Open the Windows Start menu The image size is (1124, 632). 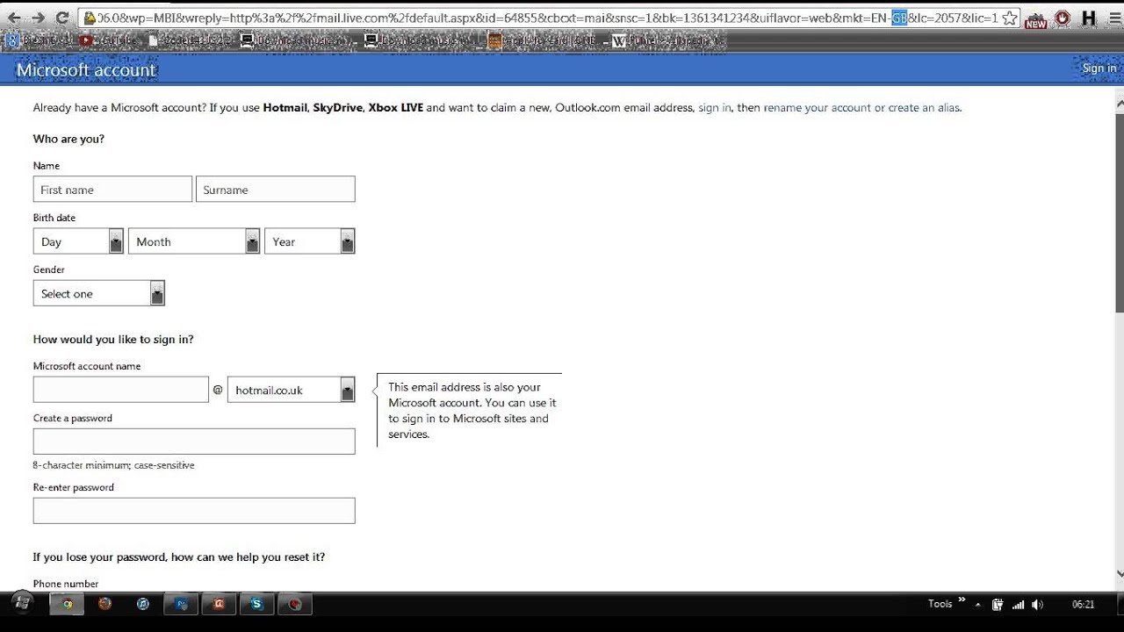pyautogui.click(x=23, y=603)
